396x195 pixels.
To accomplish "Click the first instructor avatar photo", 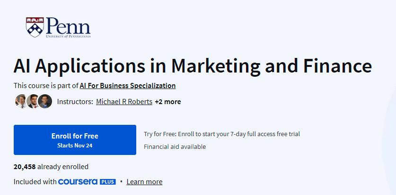I will click(x=21, y=101).
